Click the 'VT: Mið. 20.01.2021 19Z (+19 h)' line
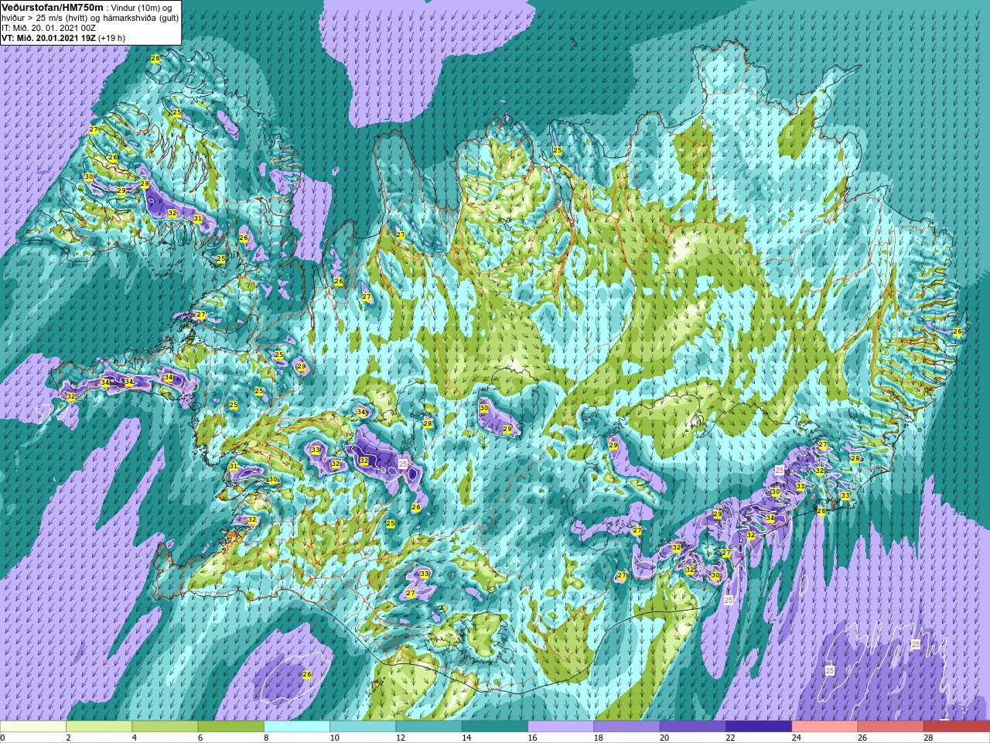This screenshot has width=990, height=743. coord(64,37)
